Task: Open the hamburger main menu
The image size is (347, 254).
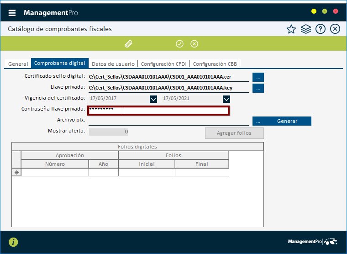Action: (12, 13)
